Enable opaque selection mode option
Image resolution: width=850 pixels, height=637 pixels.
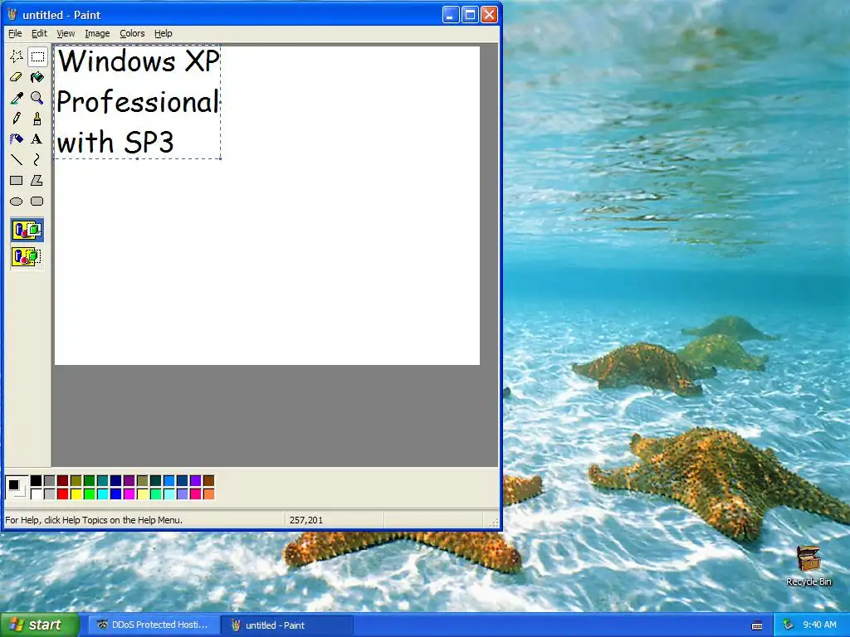point(27,231)
